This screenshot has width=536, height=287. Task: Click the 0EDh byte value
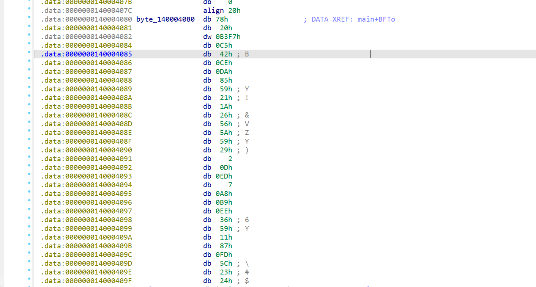tap(224, 176)
